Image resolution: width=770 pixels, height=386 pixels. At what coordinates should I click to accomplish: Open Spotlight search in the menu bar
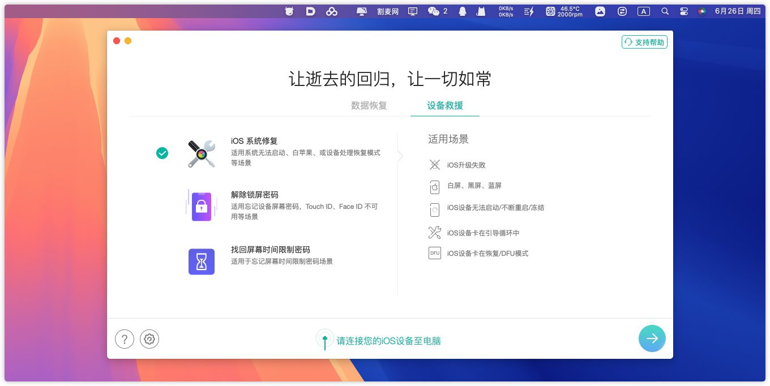pyautogui.click(x=665, y=11)
